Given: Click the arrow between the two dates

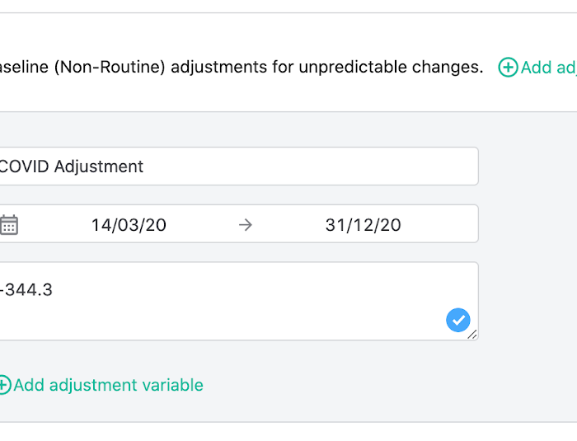Looking at the screenshot, I should click(x=246, y=225).
